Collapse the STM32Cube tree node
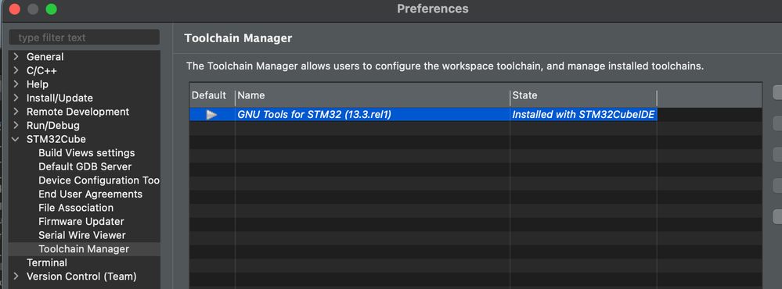The height and width of the screenshot is (289, 782). [16, 139]
